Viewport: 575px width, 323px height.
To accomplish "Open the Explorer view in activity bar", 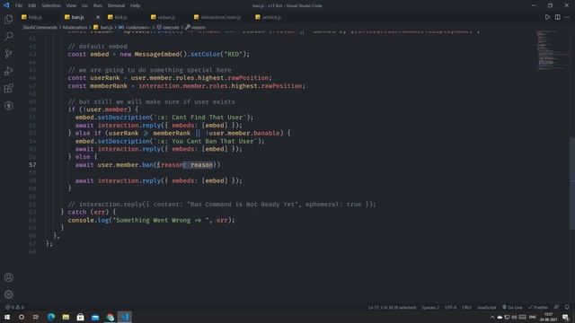I will tap(8, 19).
